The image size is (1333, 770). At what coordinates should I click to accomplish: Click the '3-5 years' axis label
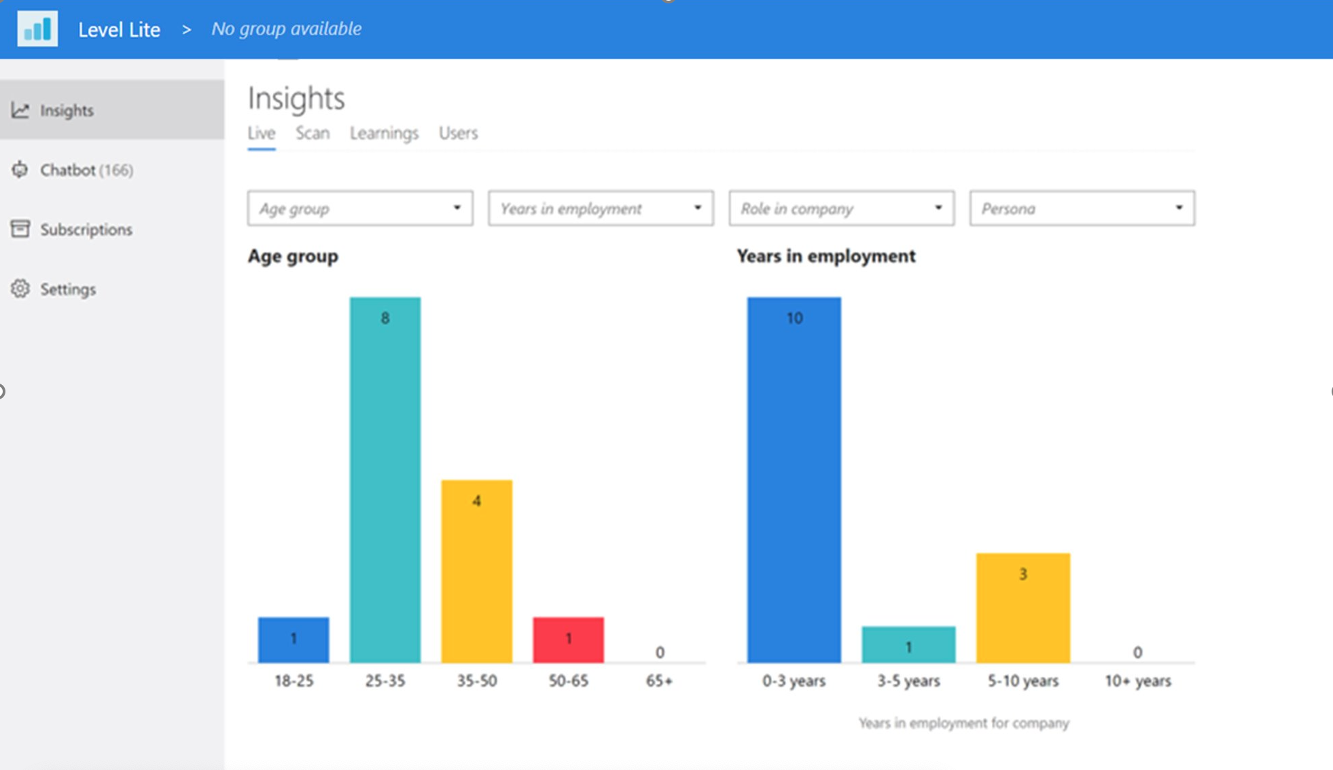908,680
